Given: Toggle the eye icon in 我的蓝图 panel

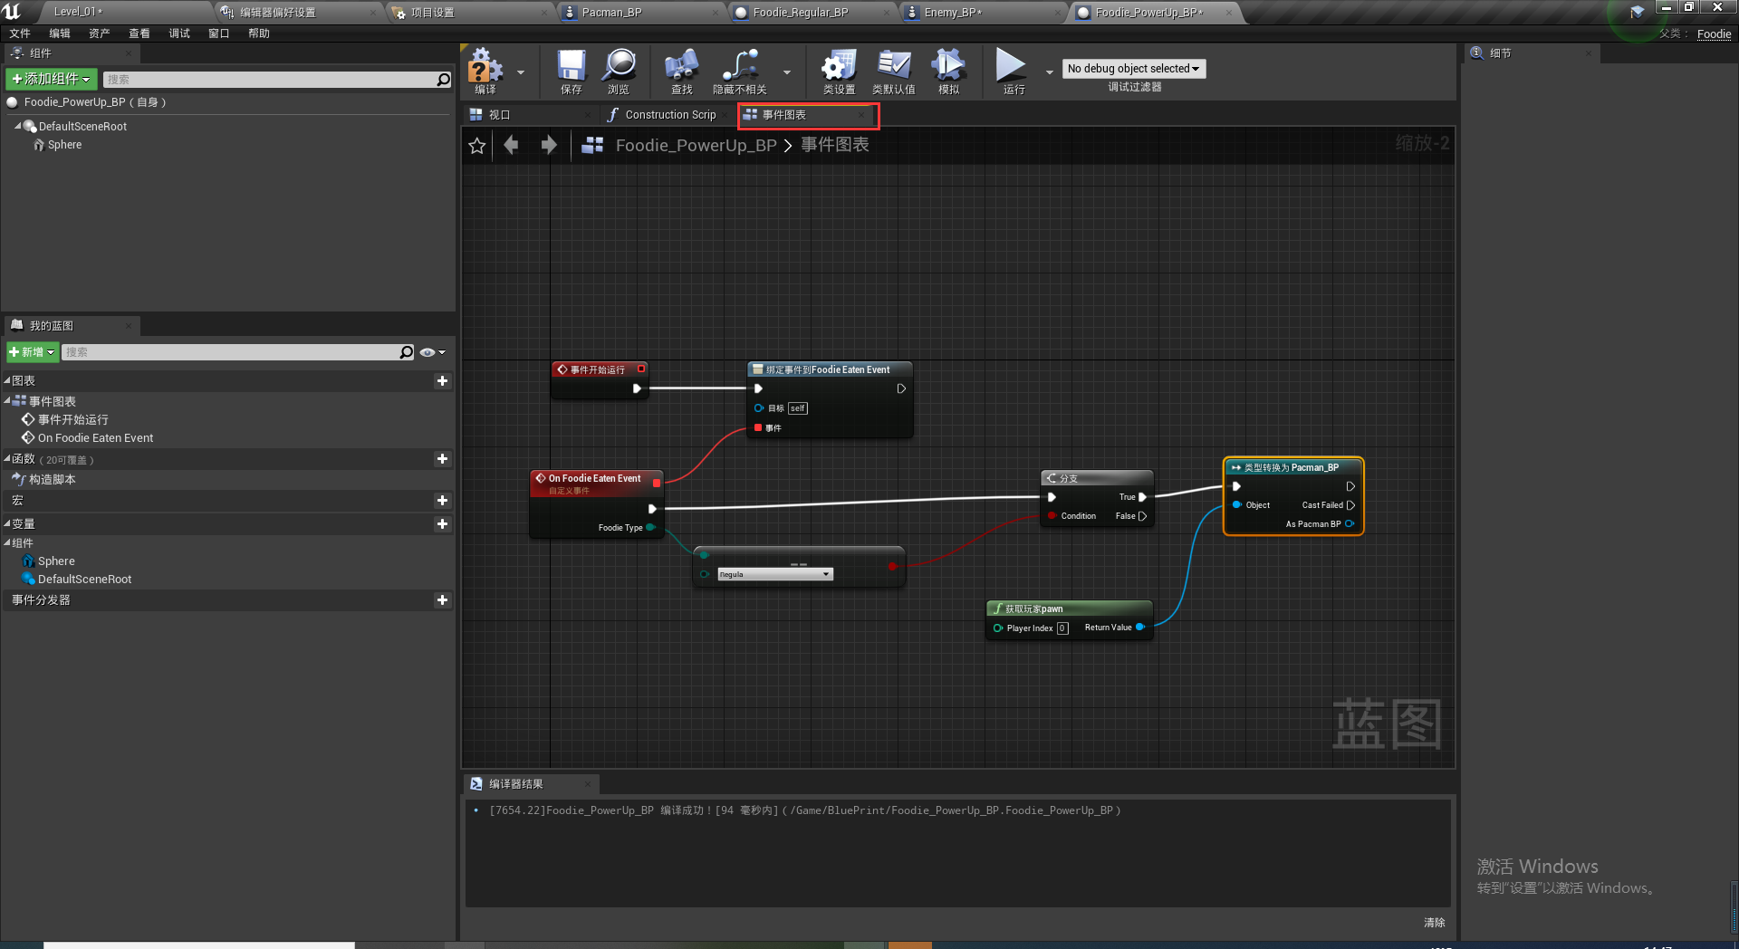Looking at the screenshot, I should click(x=428, y=352).
